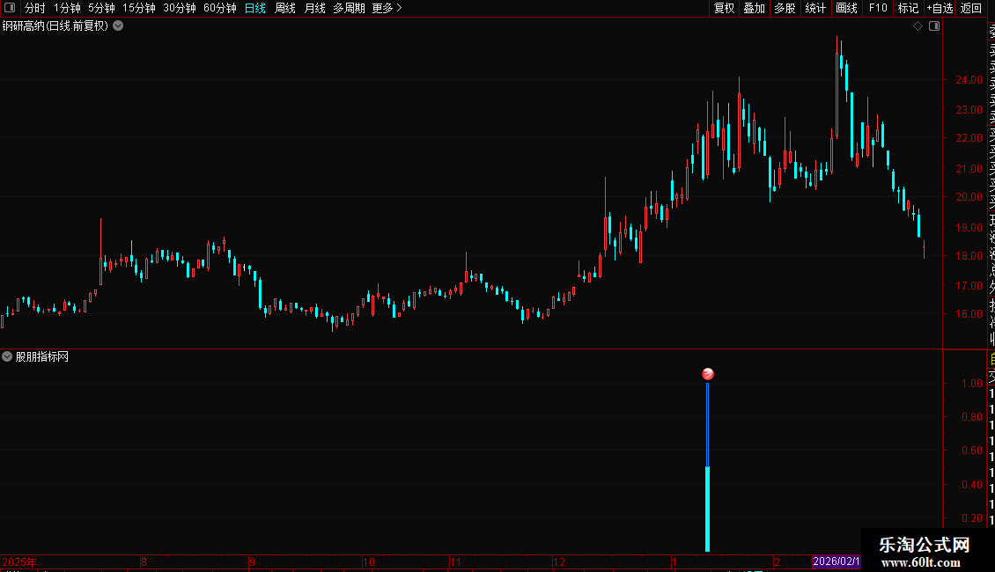The width and height of the screenshot is (995, 572).
Task: Click the 24.00 price axis label
Action: 969,80
